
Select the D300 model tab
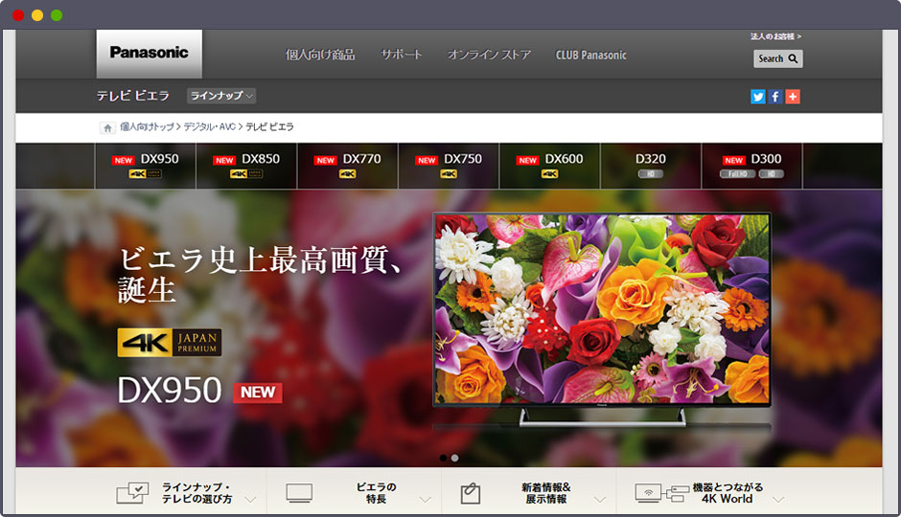tap(752, 166)
